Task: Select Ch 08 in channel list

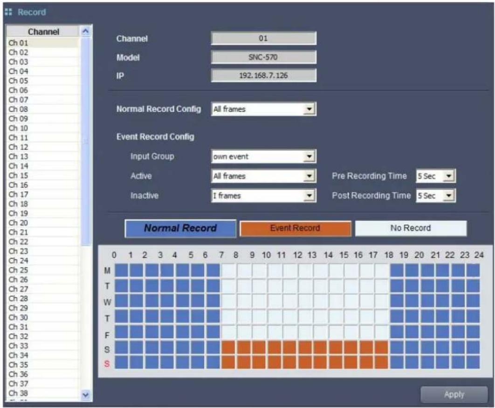Action: coord(42,109)
